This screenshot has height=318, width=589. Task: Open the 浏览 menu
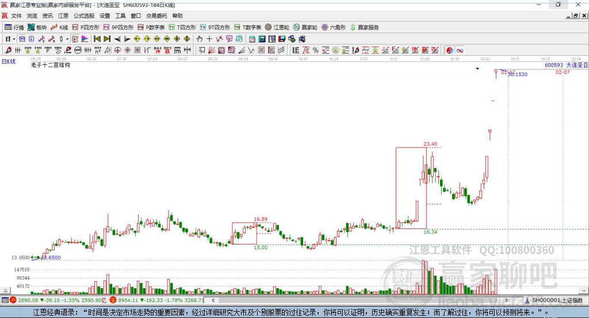point(32,15)
